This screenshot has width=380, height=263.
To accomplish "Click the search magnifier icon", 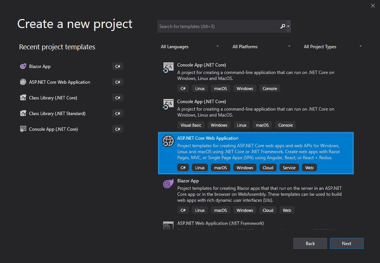I will tap(283, 26).
